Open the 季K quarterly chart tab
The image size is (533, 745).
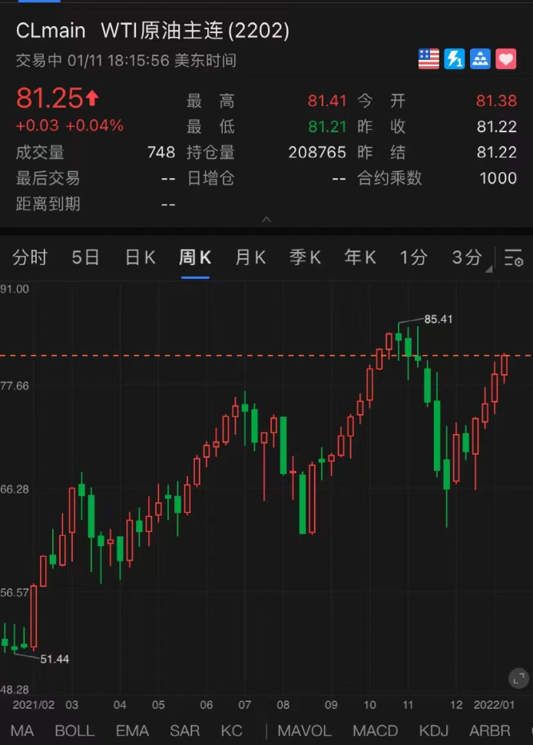click(x=305, y=257)
